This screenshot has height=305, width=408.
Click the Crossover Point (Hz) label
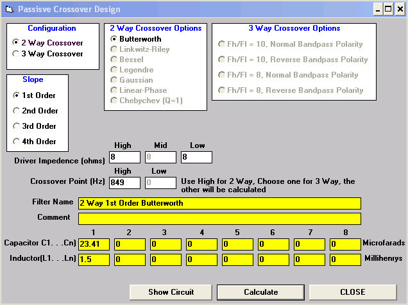(x=67, y=181)
